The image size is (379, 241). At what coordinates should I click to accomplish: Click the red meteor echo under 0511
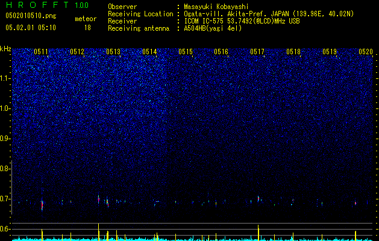pyautogui.click(x=42, y=205)
